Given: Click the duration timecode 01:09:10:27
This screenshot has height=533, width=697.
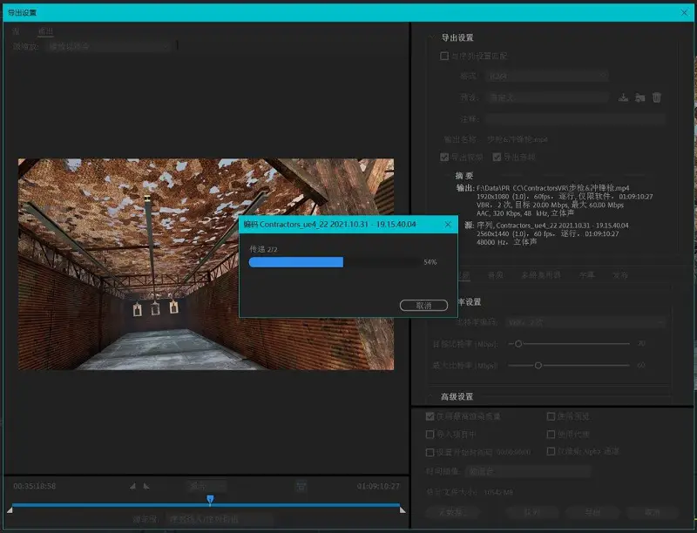Looking at the screenshot, I should click(378, 486).
